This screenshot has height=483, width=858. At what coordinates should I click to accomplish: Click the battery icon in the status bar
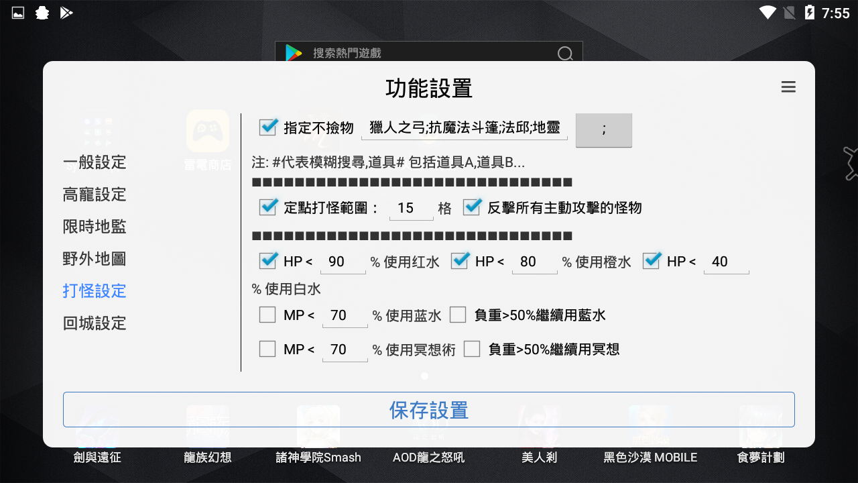[809, 12]
